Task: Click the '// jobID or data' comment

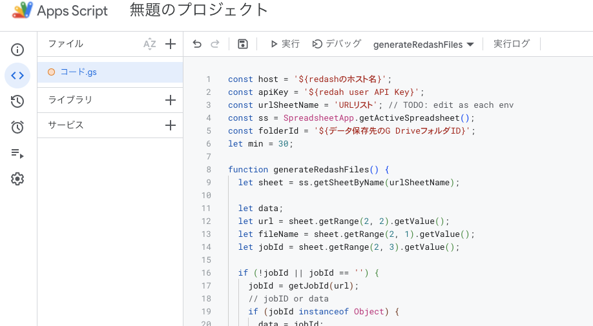Action: coord(289,299)
